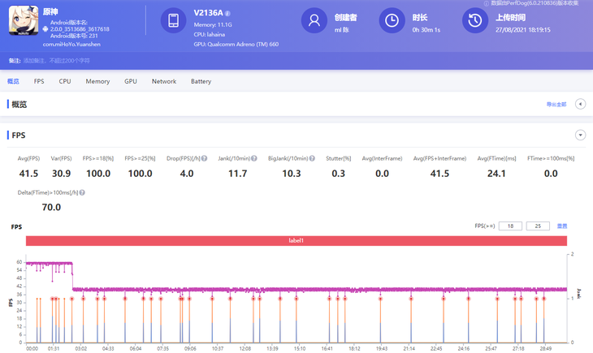Open help icon next to Delta(FTime)>100ms
Viewport: 593px width, 353px height.
click(82, 193)
